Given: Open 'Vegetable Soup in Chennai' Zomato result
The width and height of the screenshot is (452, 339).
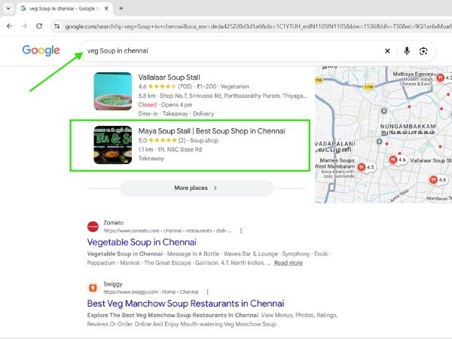Looking at the screenshot, I should click(142, 242).
